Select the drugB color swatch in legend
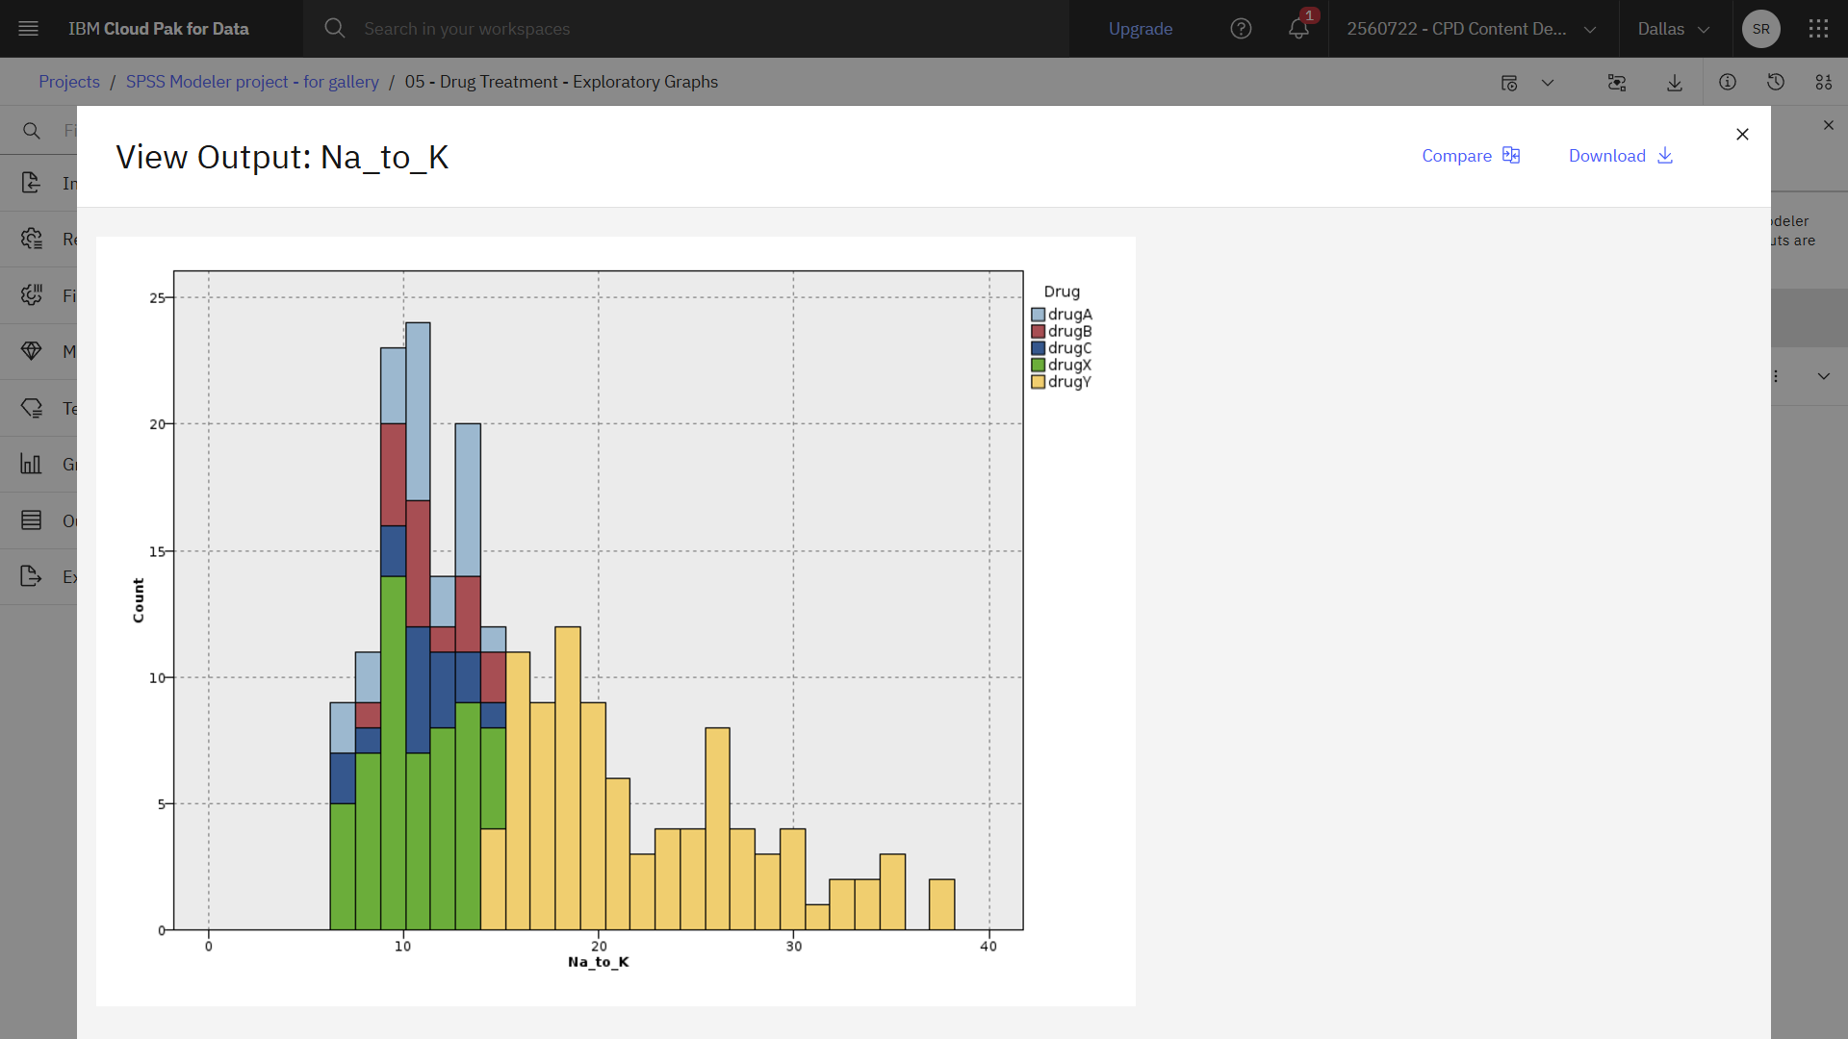Viewport: 1848px width, 1039px height. coord(1039,331)
